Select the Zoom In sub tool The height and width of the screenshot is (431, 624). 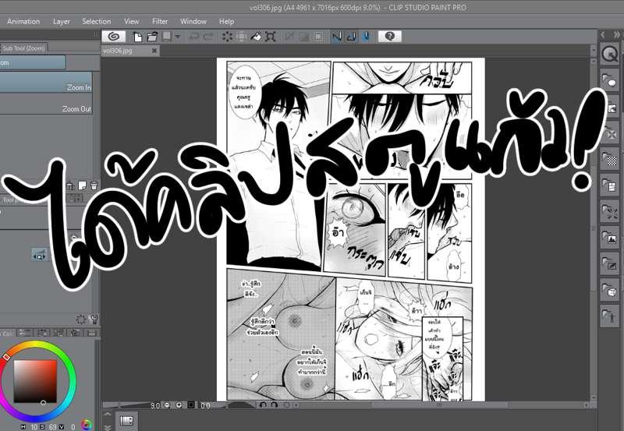46,83
